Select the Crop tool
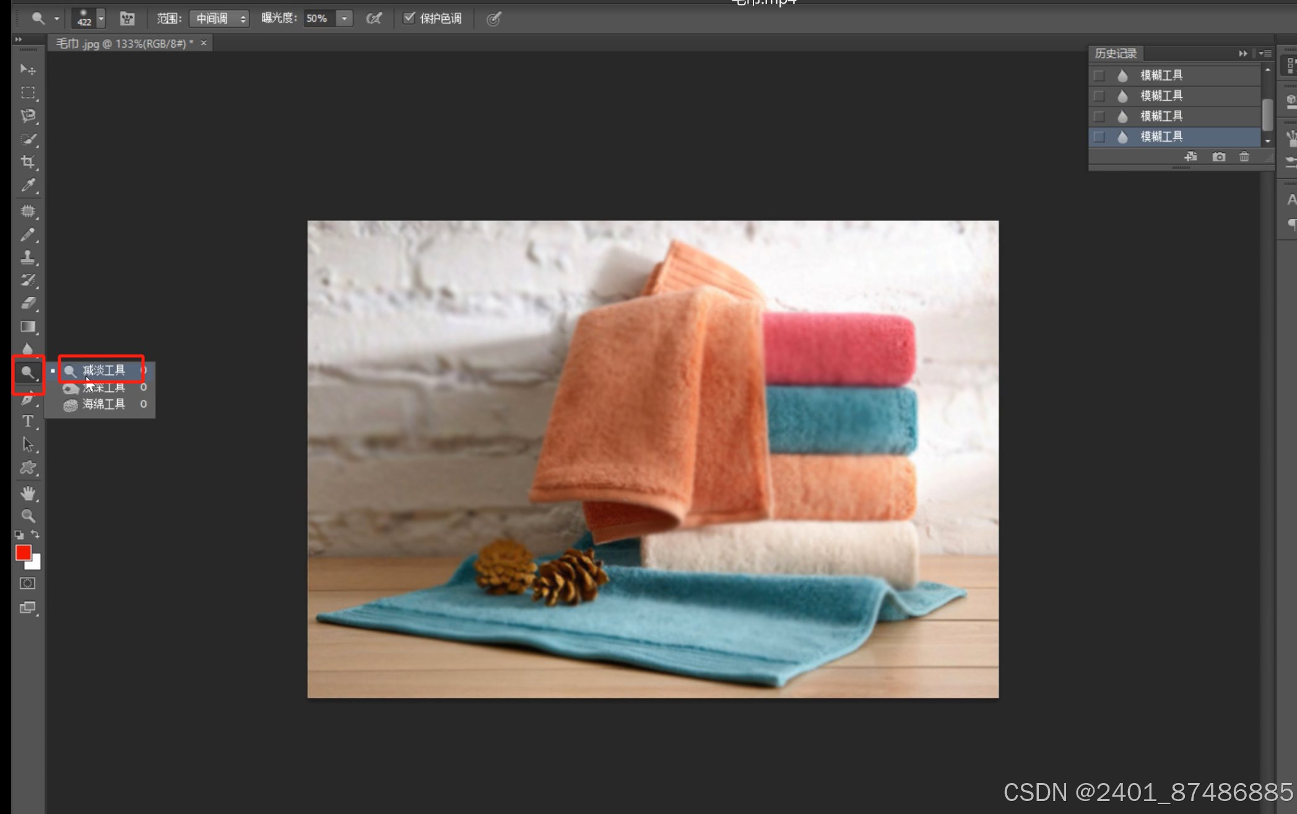 pos(28,162)
